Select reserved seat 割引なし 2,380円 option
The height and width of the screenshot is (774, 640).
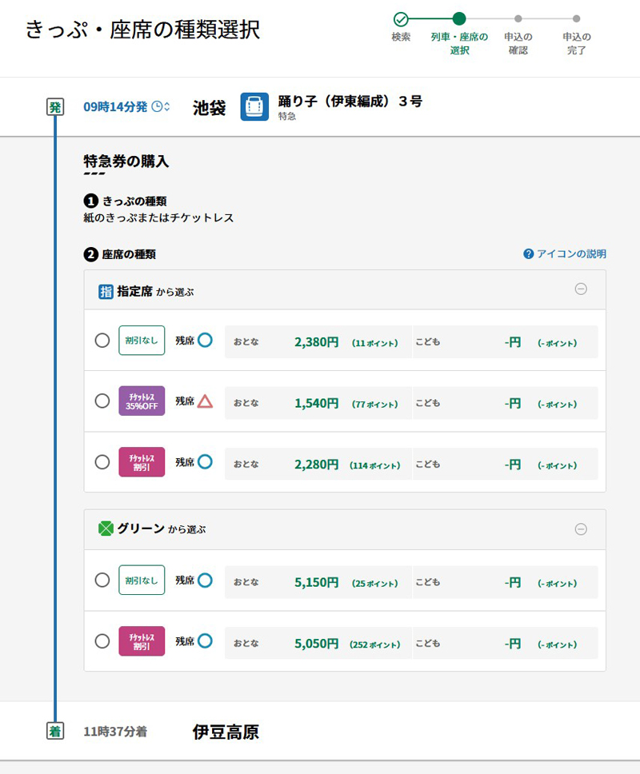click(x=102, y=341)
